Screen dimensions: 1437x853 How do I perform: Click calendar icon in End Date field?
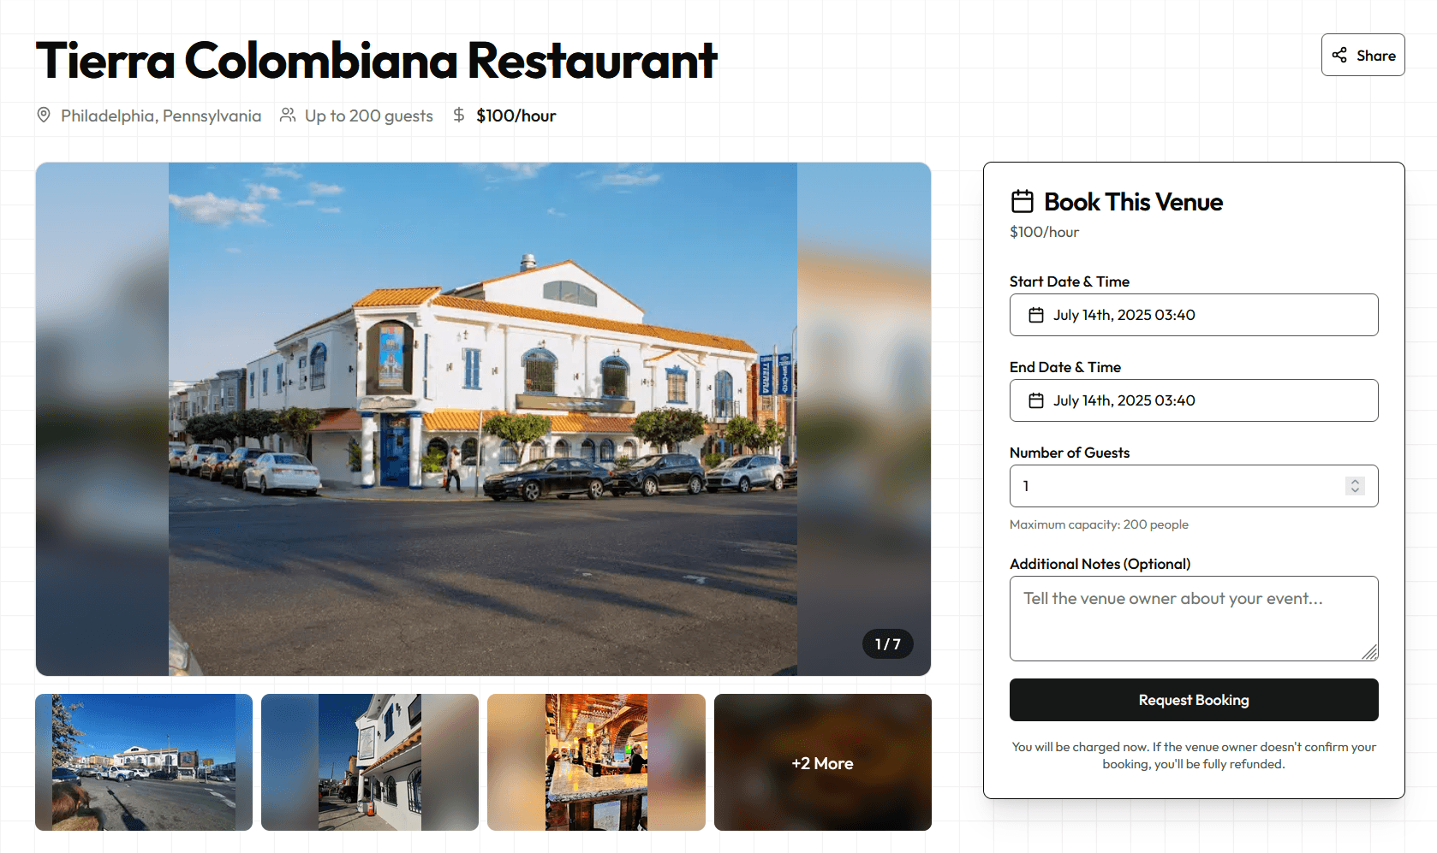pos(1036,400)
